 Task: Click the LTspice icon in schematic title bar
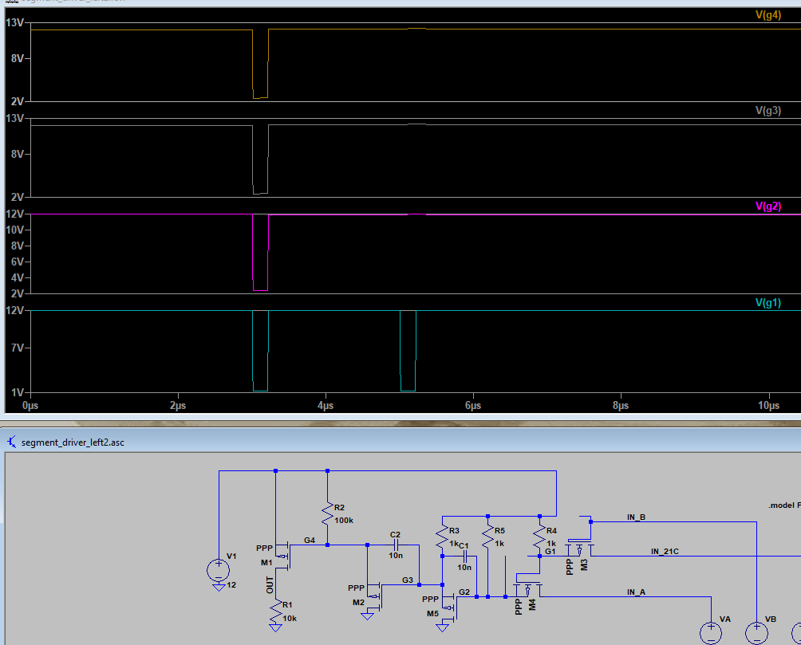(11, 442)
